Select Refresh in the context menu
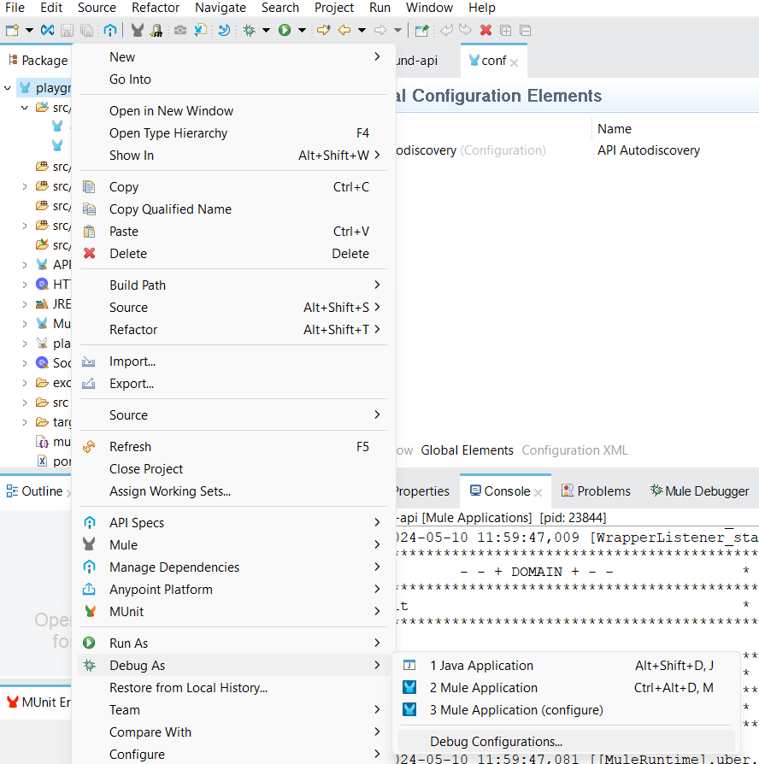Image resolution: width=759 pixels, height=764 pixels. pyautogui.click(x=130, y=447)
